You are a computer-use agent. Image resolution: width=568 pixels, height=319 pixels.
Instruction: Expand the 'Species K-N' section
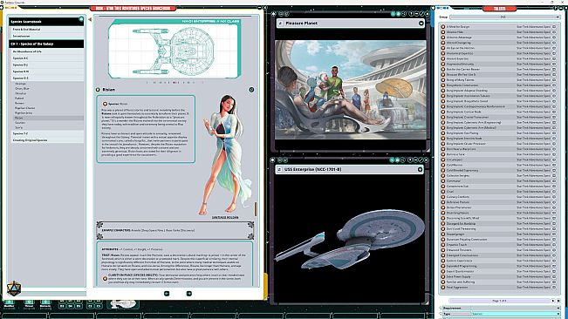tap(47, 71)
